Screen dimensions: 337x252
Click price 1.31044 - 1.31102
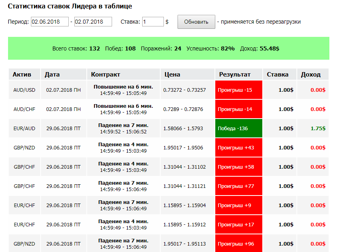(x=184, y=167)
